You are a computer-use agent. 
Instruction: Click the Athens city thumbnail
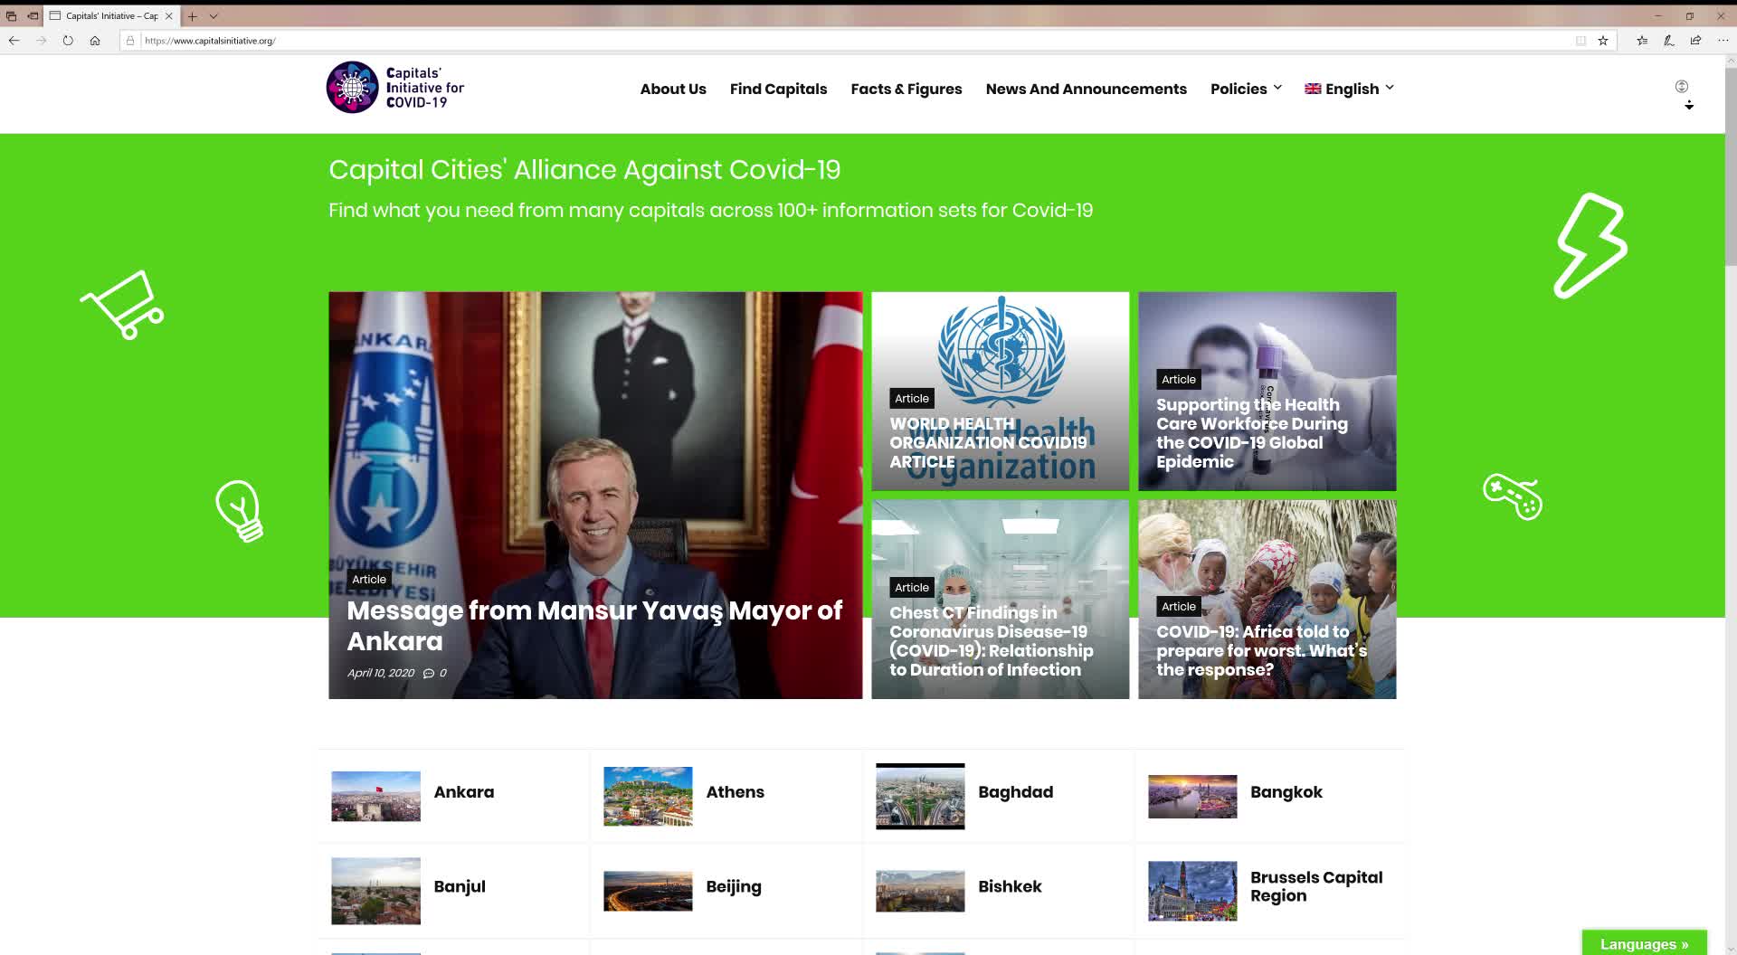coord(648,797)
